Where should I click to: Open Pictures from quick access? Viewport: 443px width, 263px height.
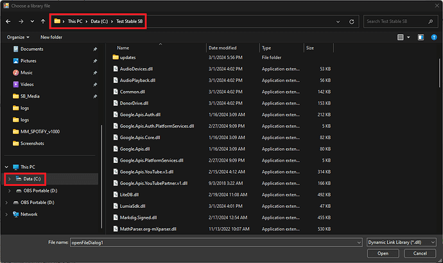(28, 61)
